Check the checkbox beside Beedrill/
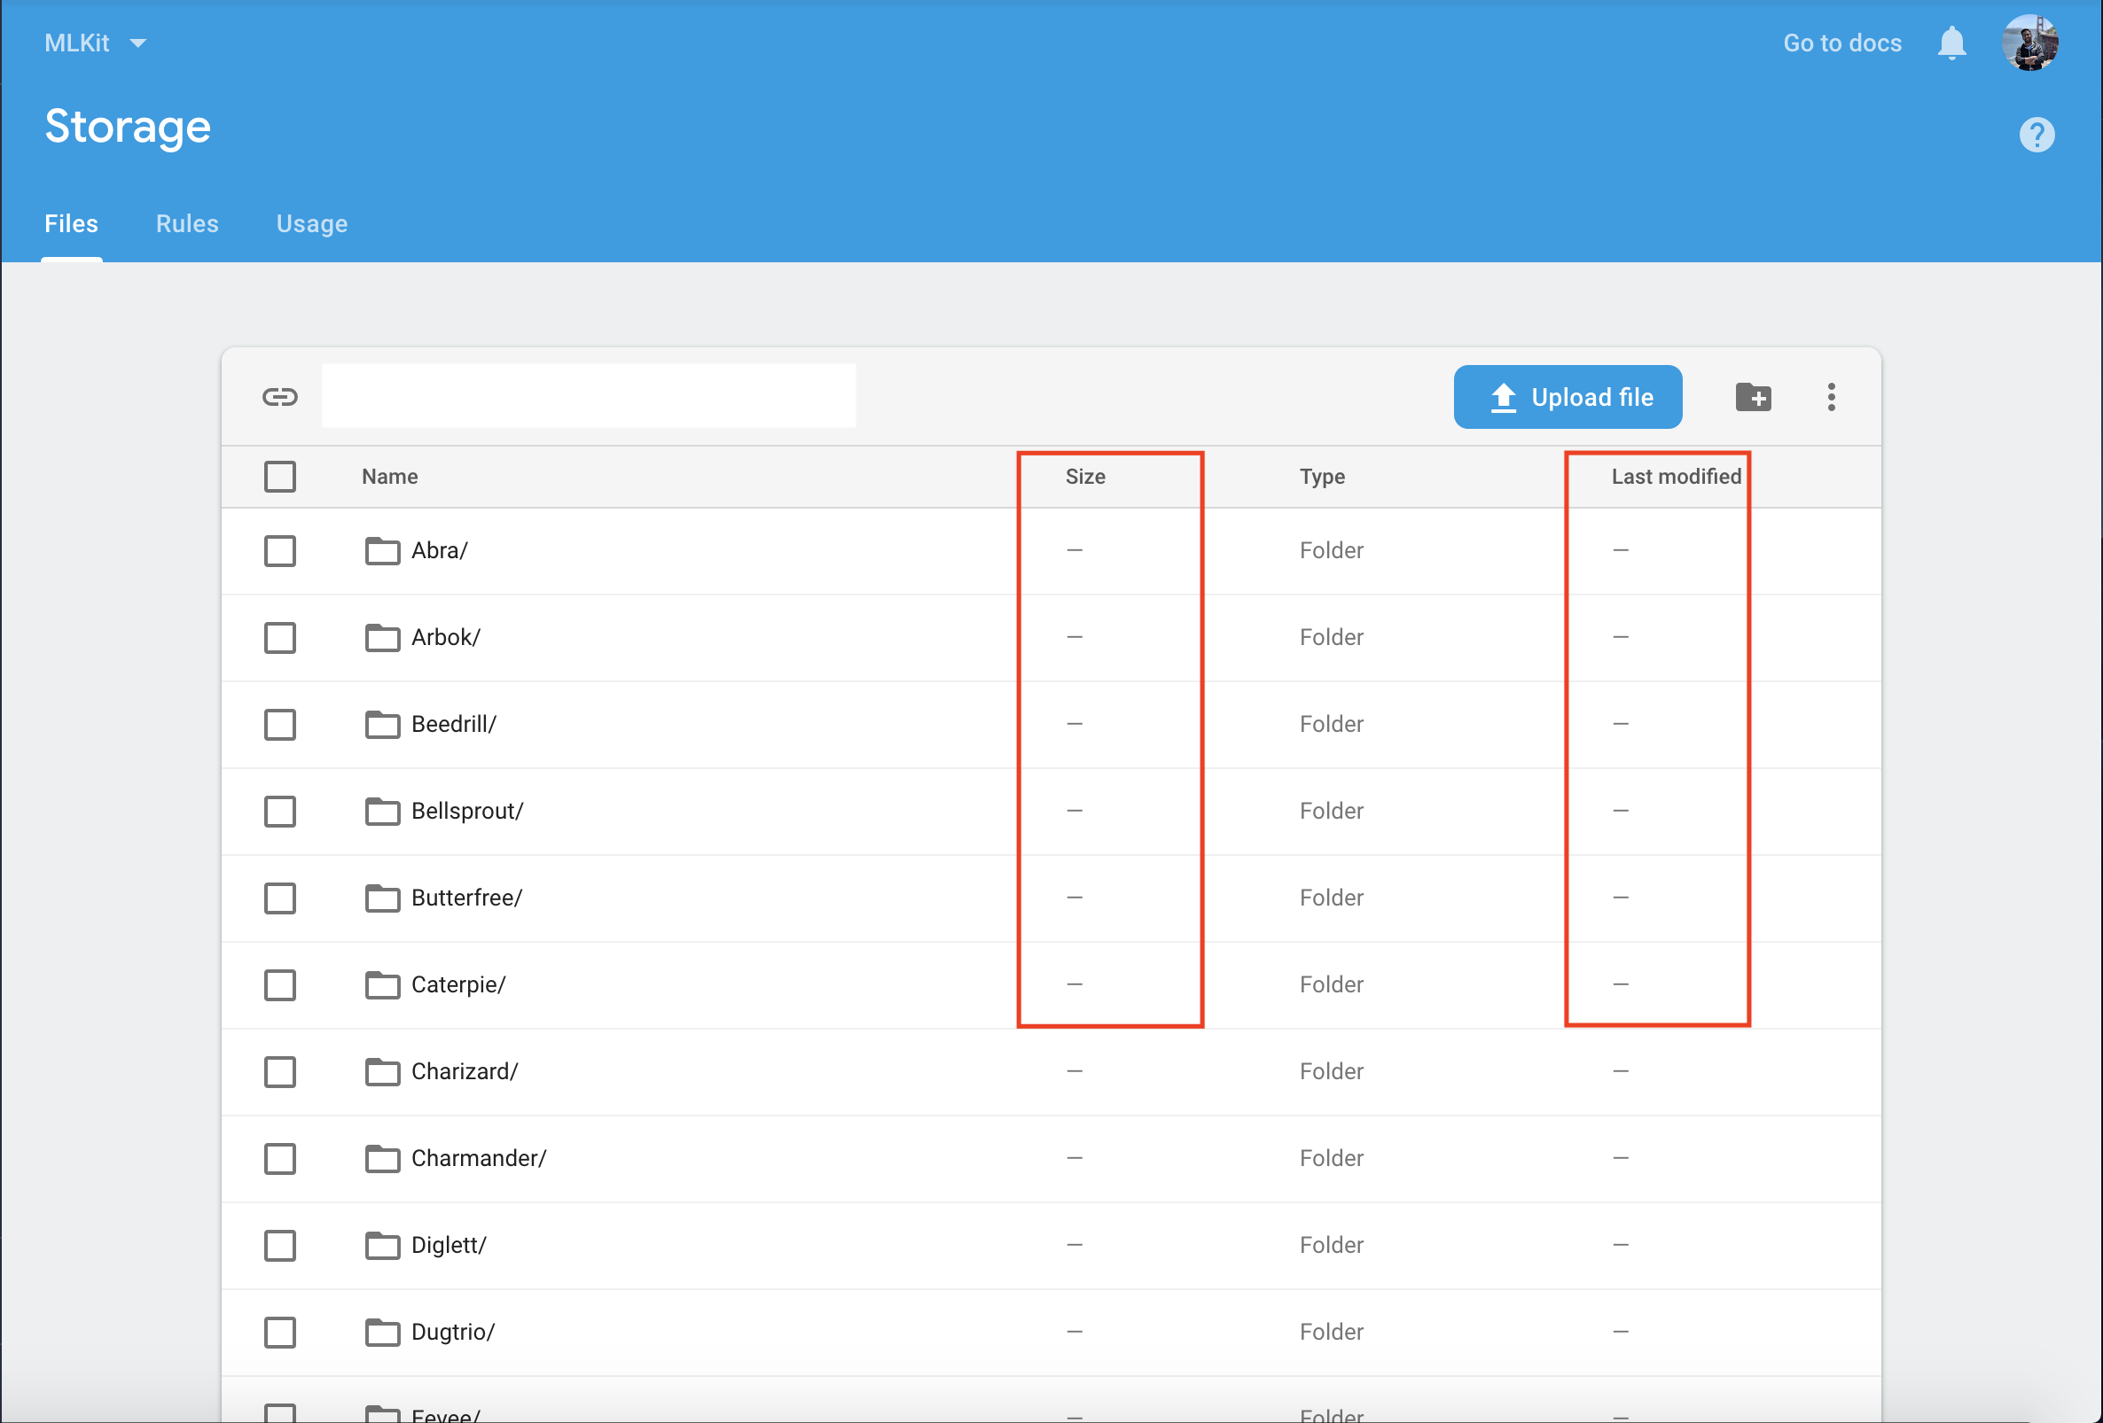Screen dimensions: 2103x1423 [279, 724]
